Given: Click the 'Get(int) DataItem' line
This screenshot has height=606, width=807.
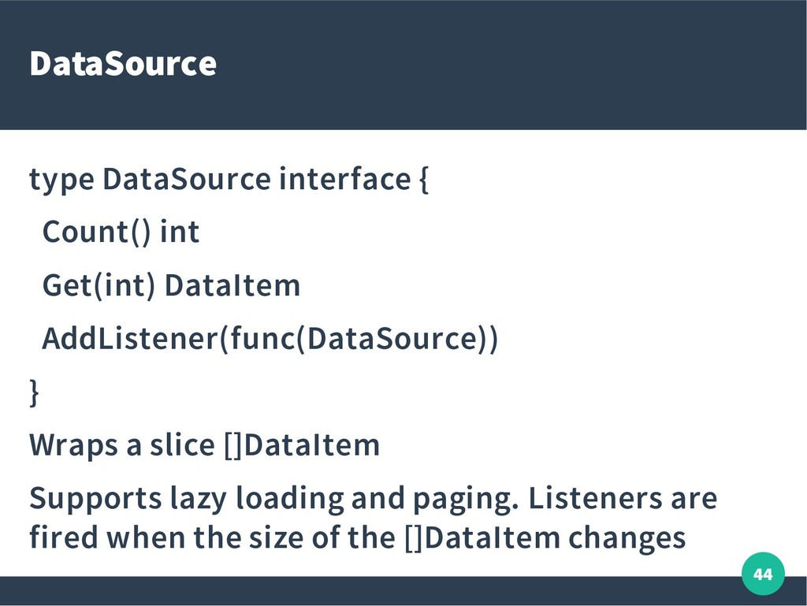Looking at the screenshot, I should 171,285.
